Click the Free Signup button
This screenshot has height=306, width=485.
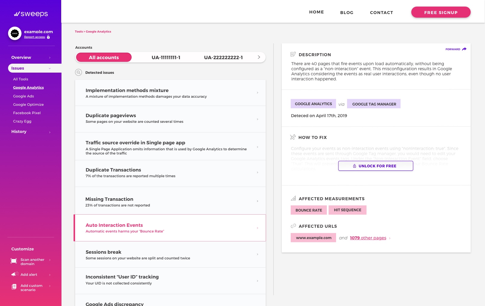pos(441,12)
